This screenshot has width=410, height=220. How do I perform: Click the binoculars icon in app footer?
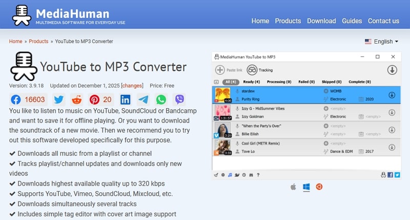251,175
